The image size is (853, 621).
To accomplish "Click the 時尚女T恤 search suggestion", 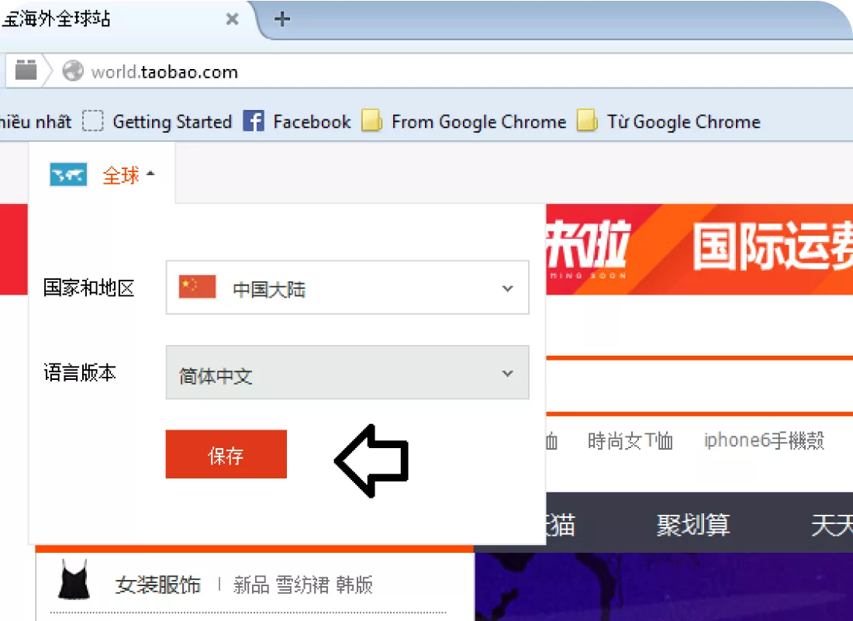I will pos(630,441).
